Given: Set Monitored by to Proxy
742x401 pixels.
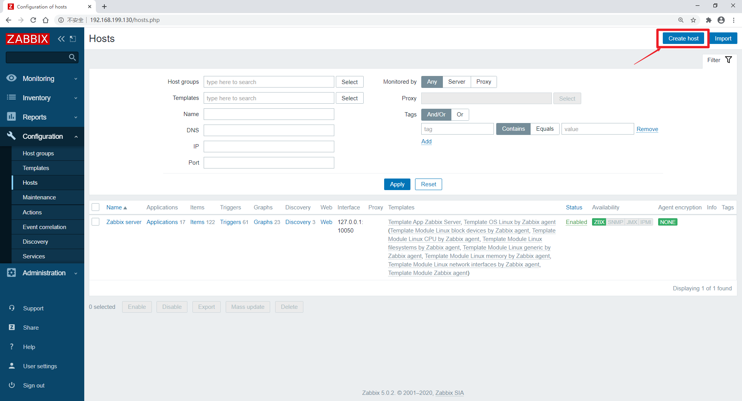Looking at the screenshot, I should 483,82.
